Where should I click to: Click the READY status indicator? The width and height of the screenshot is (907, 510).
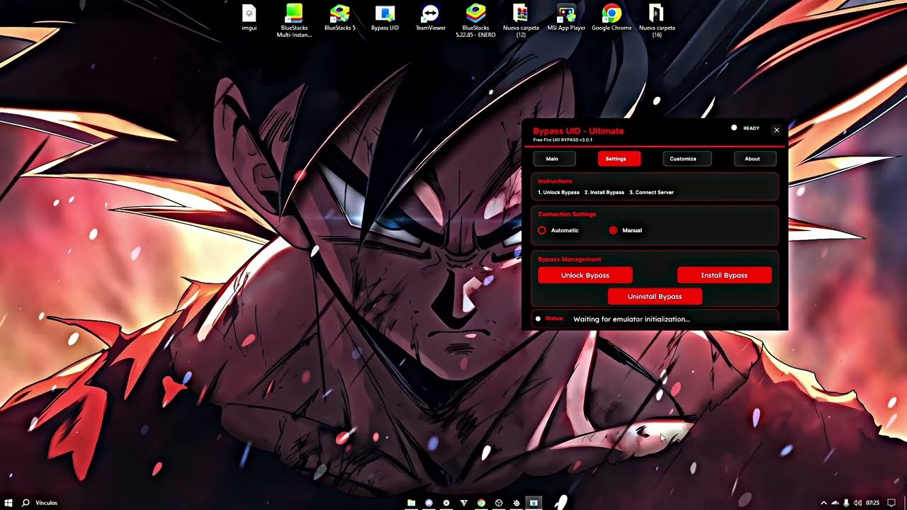(745, 128)
